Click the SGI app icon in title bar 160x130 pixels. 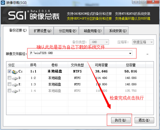pyautogui.click(x=3, y=3)
